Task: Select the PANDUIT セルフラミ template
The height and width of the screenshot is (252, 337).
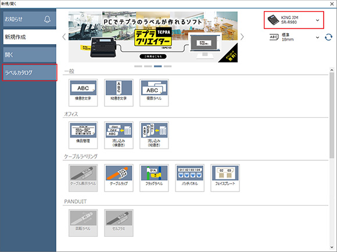Action: [119, 223]
